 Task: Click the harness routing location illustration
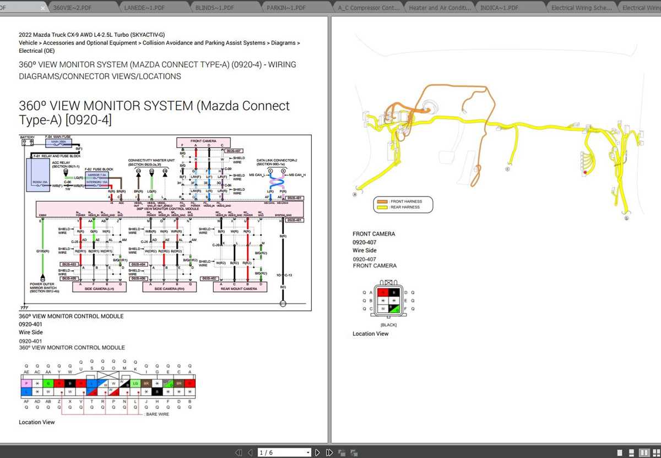[x=499, y=127]
